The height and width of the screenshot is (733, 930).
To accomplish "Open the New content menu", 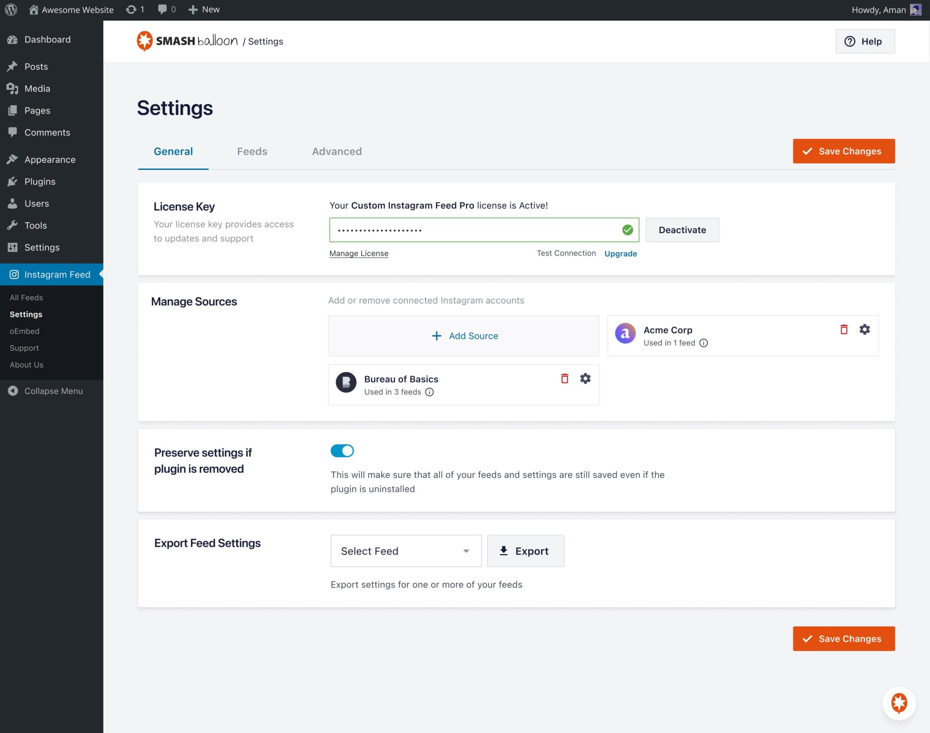I will (x=204, y=10).
